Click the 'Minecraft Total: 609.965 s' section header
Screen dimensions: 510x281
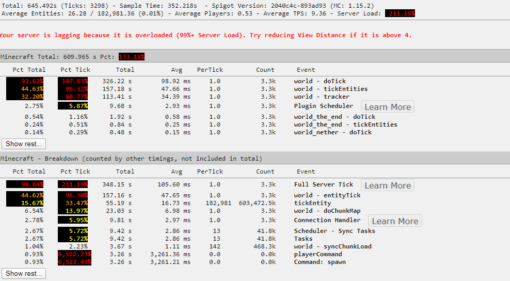tap(255, 57)
